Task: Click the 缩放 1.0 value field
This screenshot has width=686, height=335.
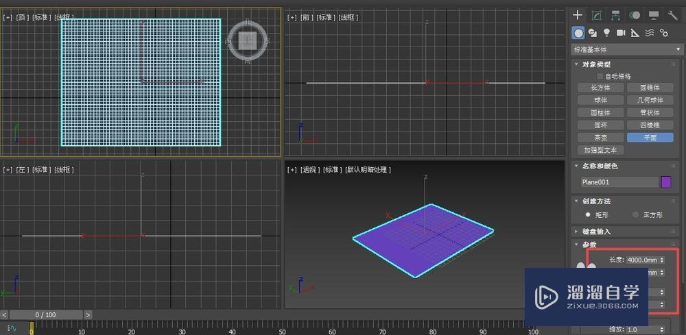Action: coord(642,330)
